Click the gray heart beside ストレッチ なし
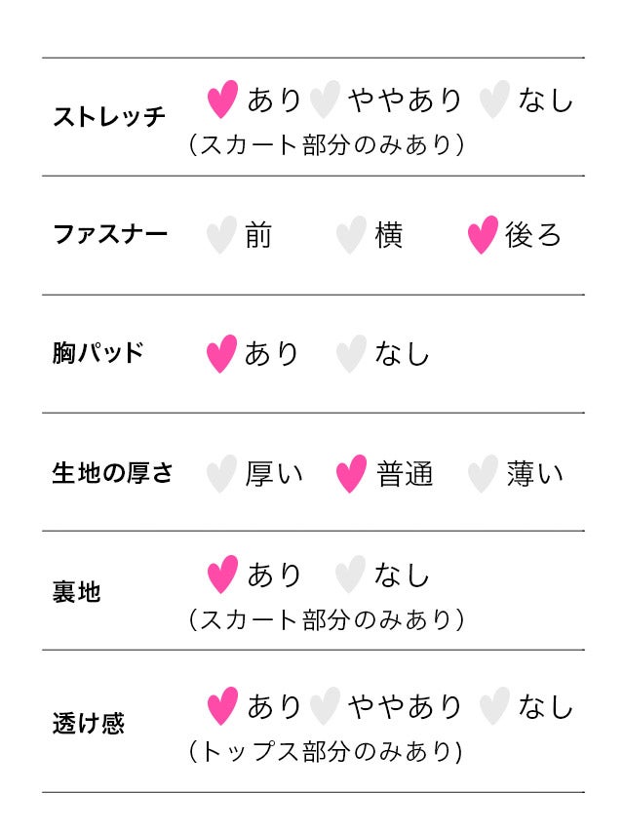The height and width of the screenshot is (833, 624). 494,99
